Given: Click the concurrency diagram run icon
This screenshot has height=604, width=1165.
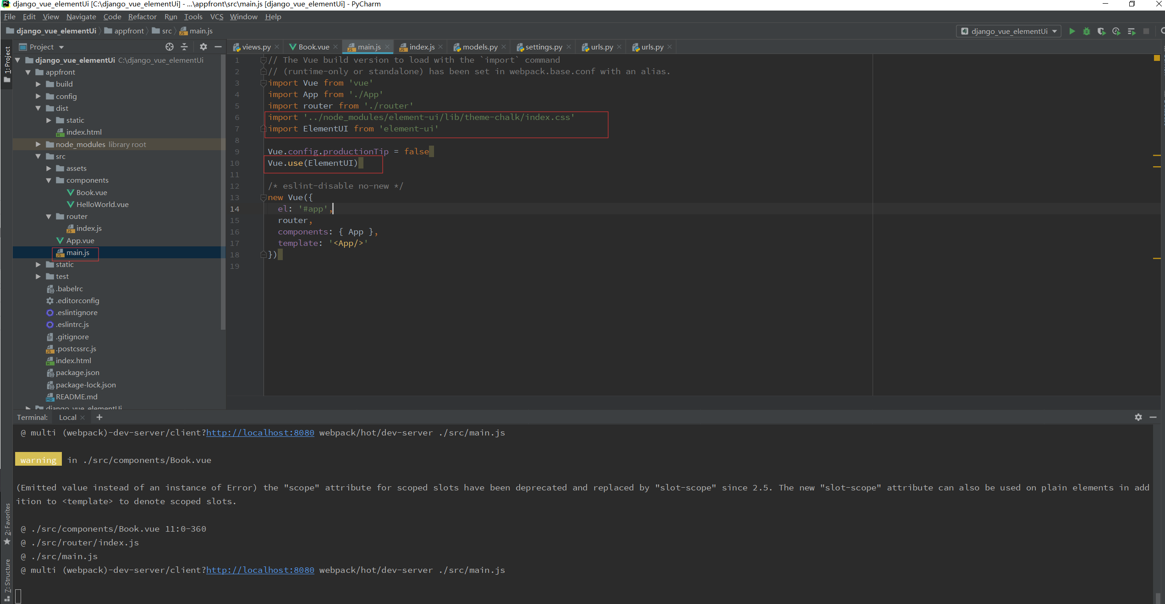Looking at the screenshot, I should point(1132,31).
